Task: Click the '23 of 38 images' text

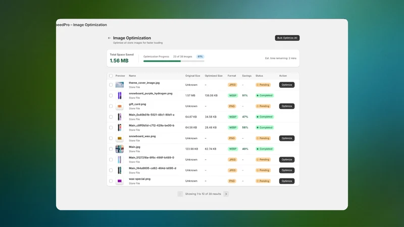Action: coord(182,56)
